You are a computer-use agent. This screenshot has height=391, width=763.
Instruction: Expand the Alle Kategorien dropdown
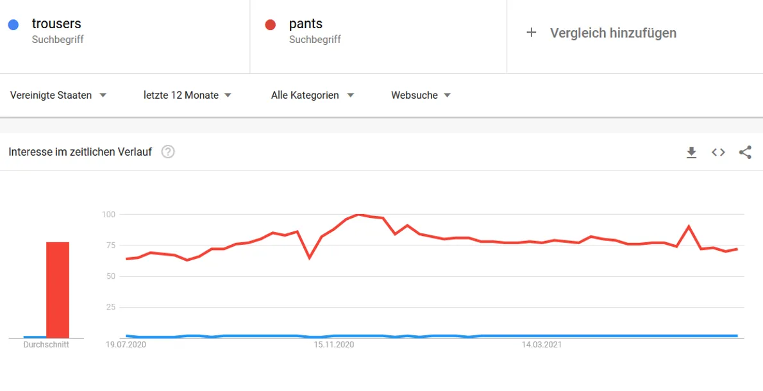(312, 96)
